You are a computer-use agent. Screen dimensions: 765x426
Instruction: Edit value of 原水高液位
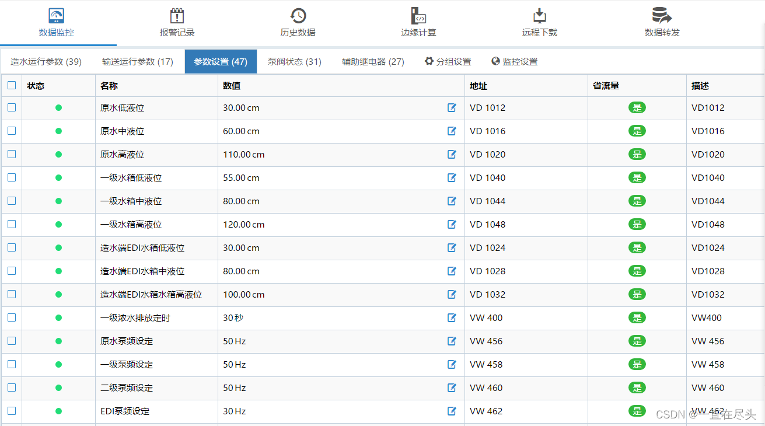pos(452,154)
